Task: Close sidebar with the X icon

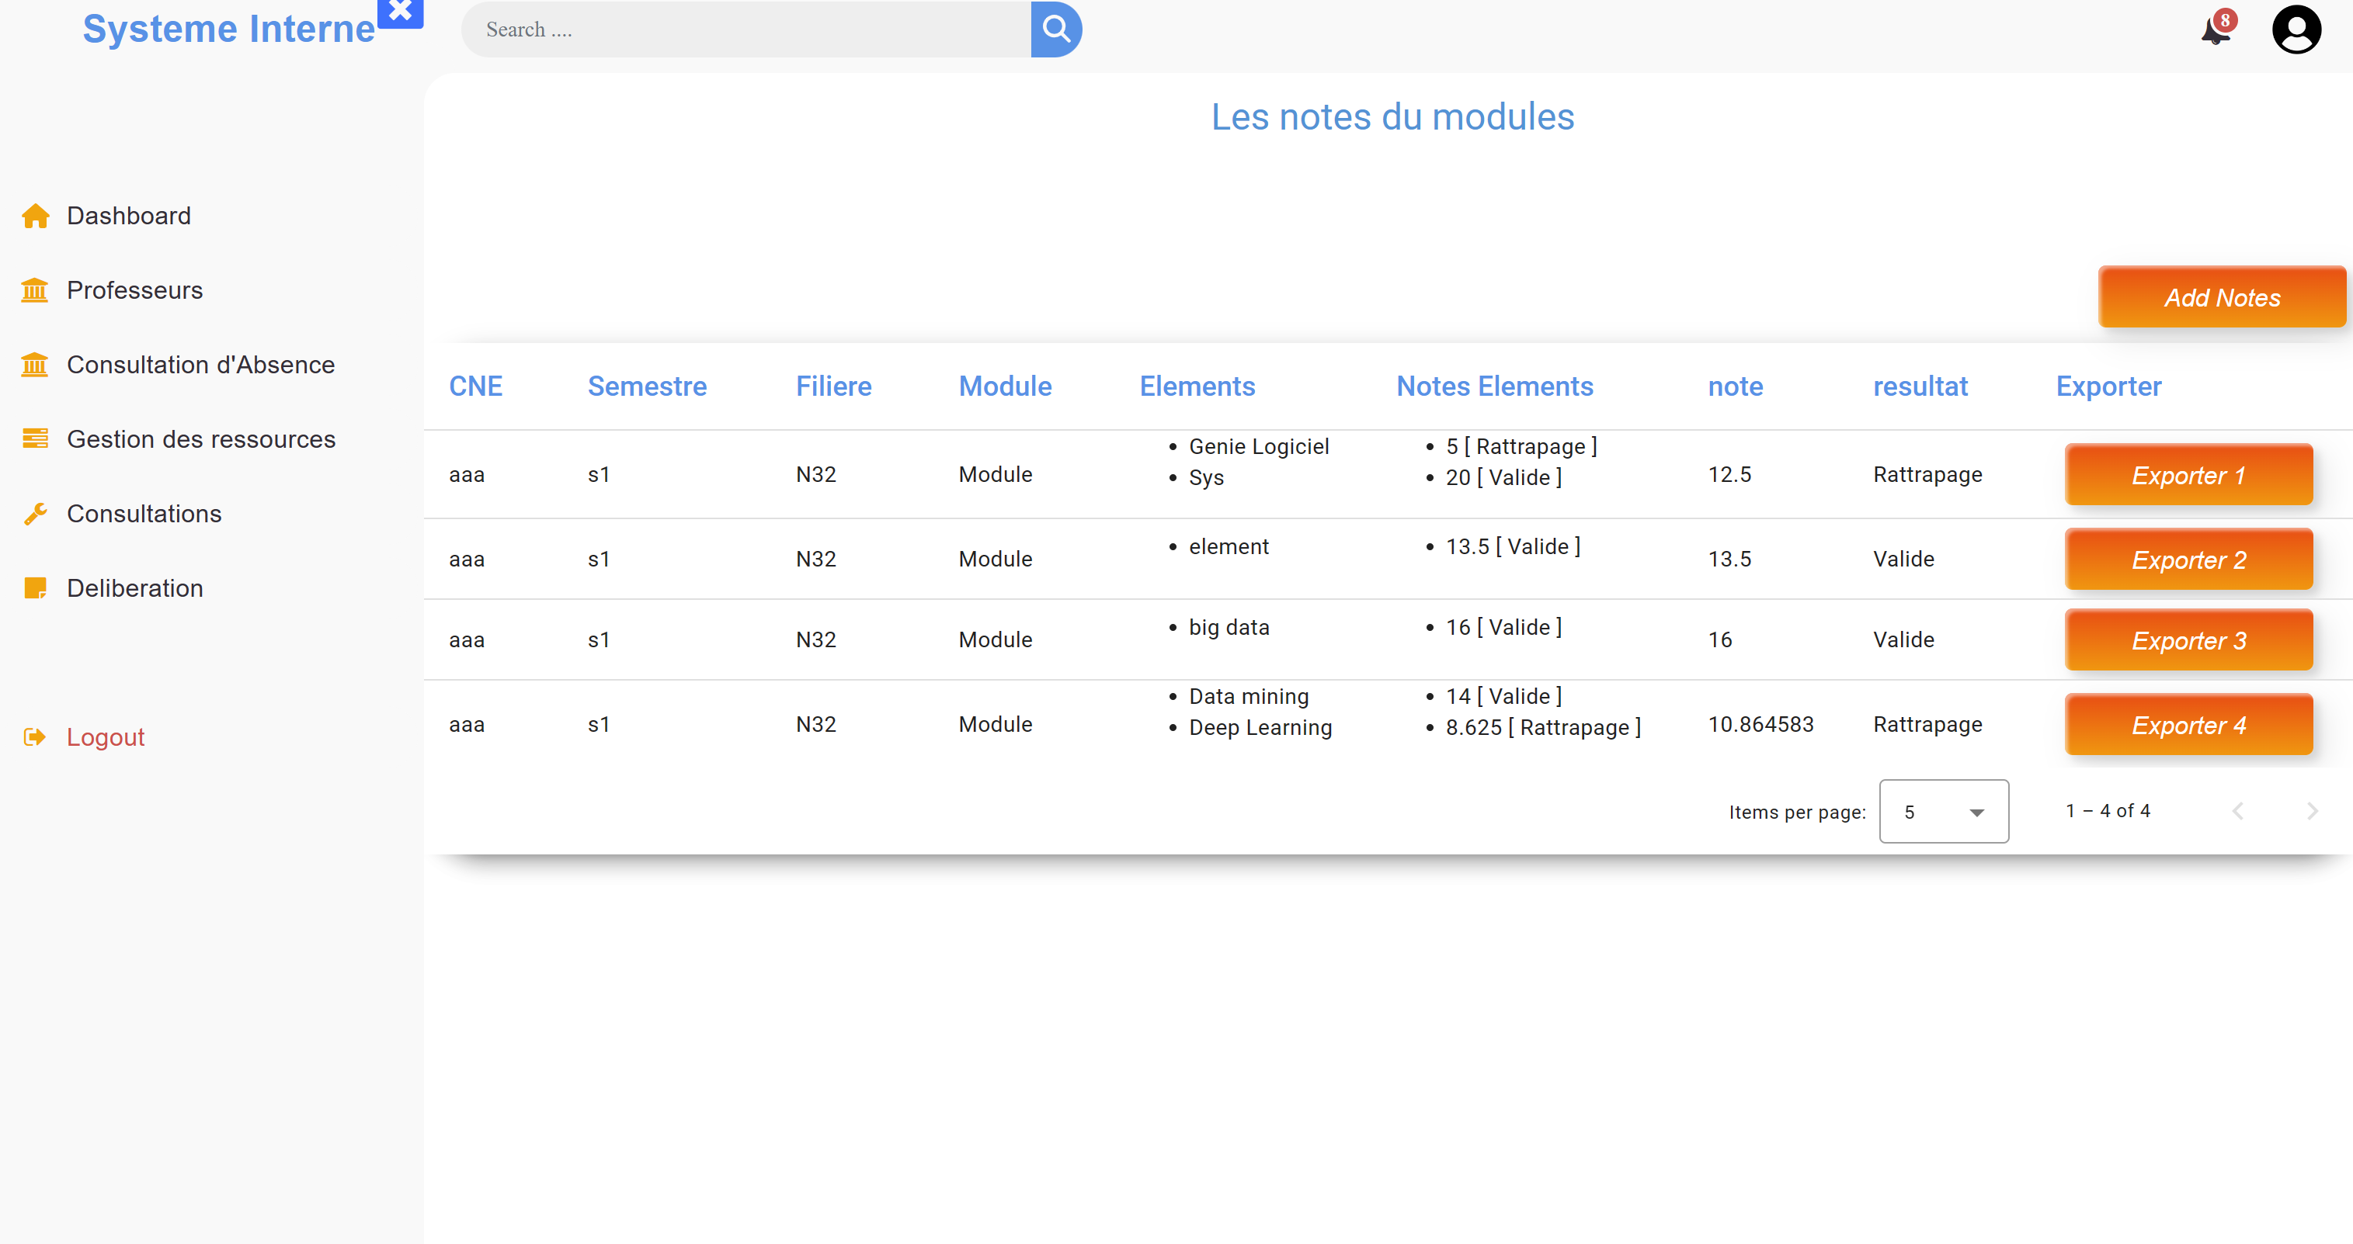Action: [400, 12]
